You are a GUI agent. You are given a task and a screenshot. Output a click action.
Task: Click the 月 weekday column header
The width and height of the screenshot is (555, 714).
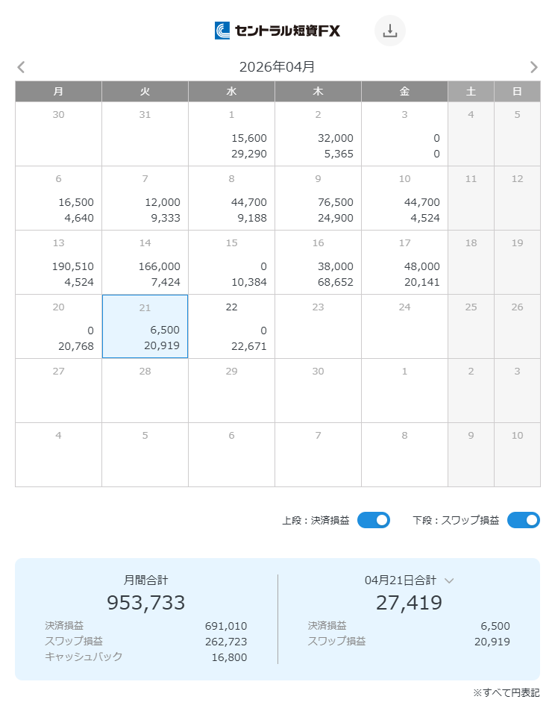[58, 91]
